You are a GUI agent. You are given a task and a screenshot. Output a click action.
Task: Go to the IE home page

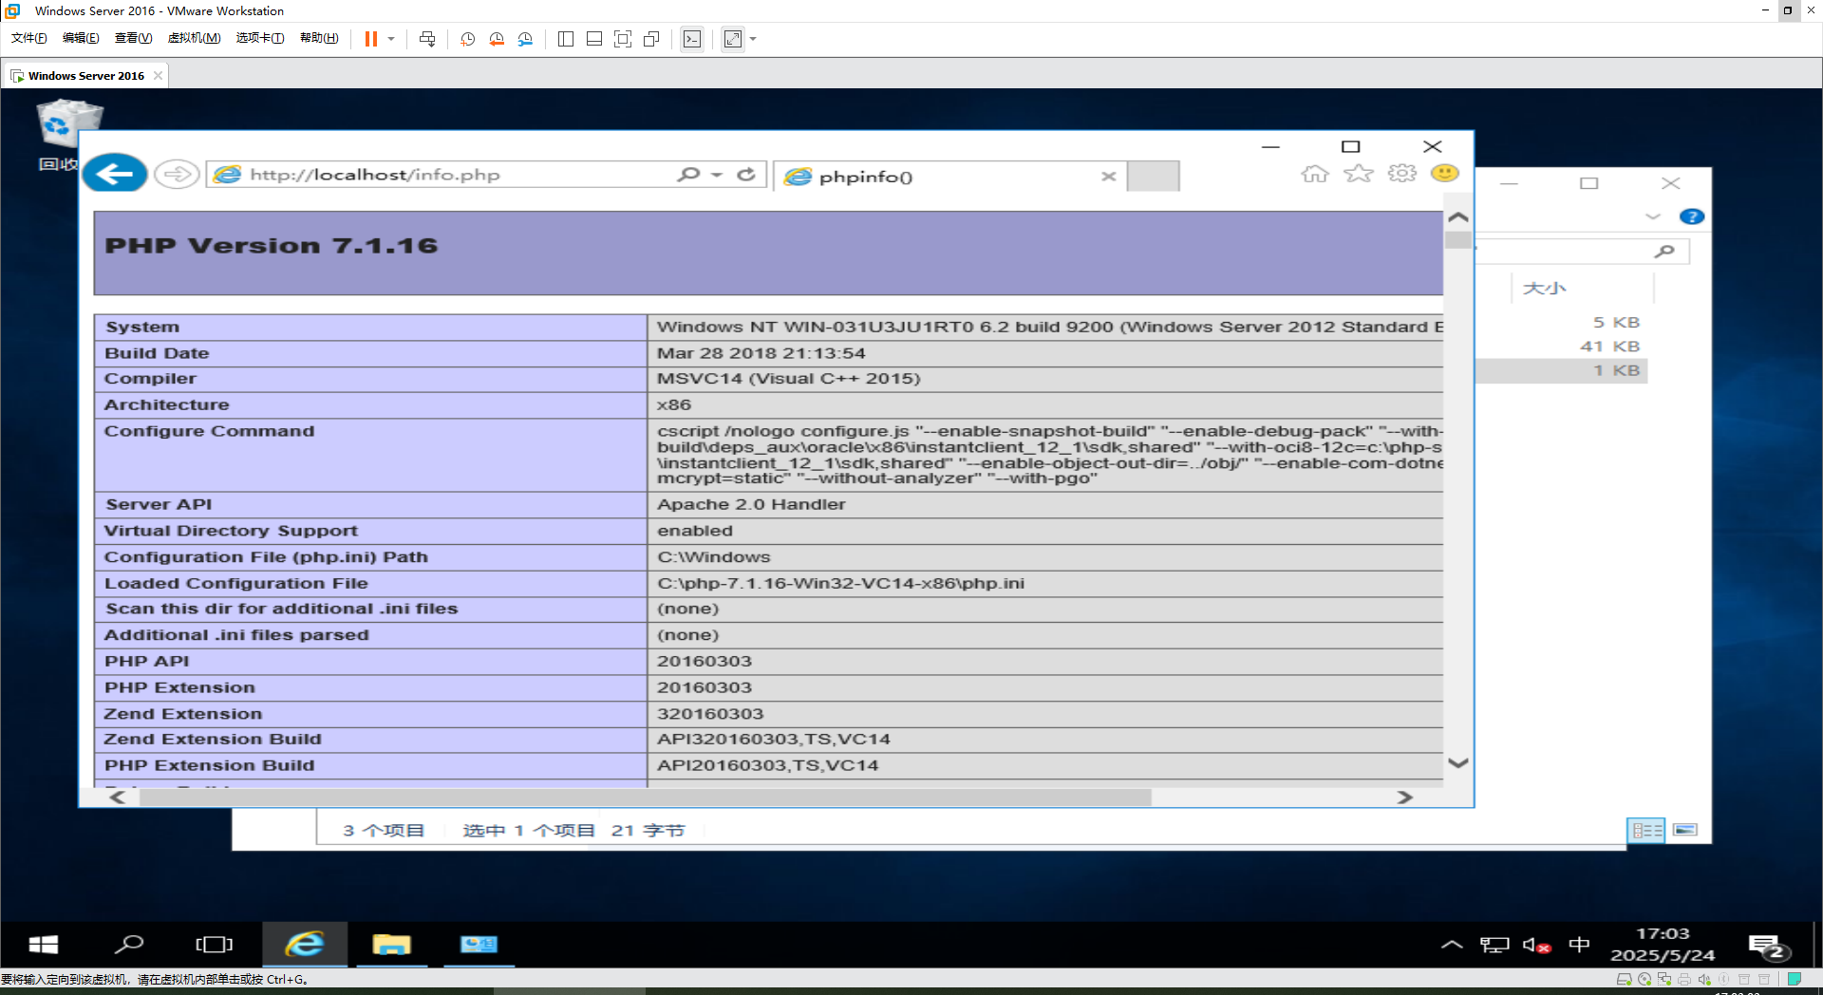pos(1315,174)
